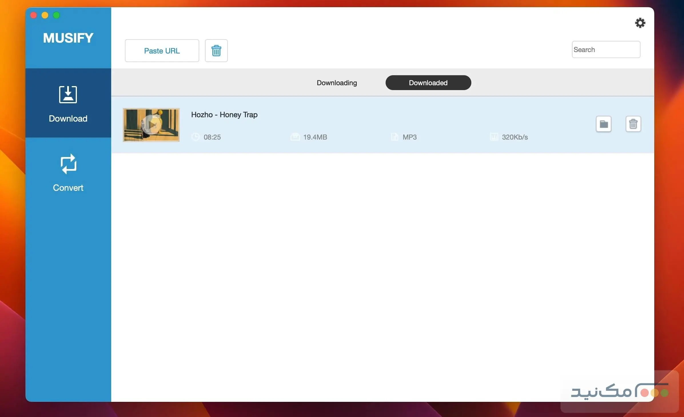
Task: Open settings via the gear icon
Action: click(640, 23)
